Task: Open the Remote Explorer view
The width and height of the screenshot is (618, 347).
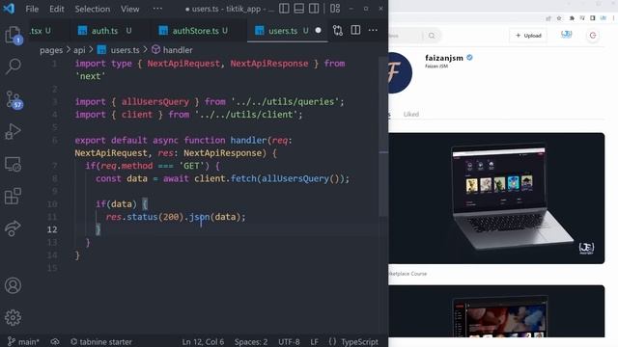Action: pyautogui.click(x=13, y=164)
